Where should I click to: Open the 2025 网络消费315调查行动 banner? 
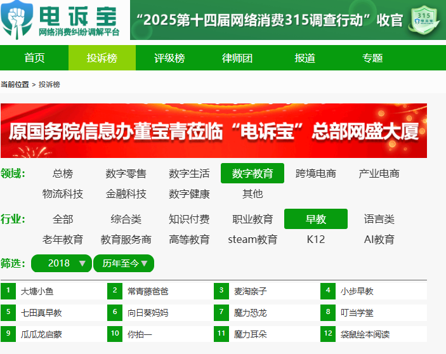[x=288, y=20]
